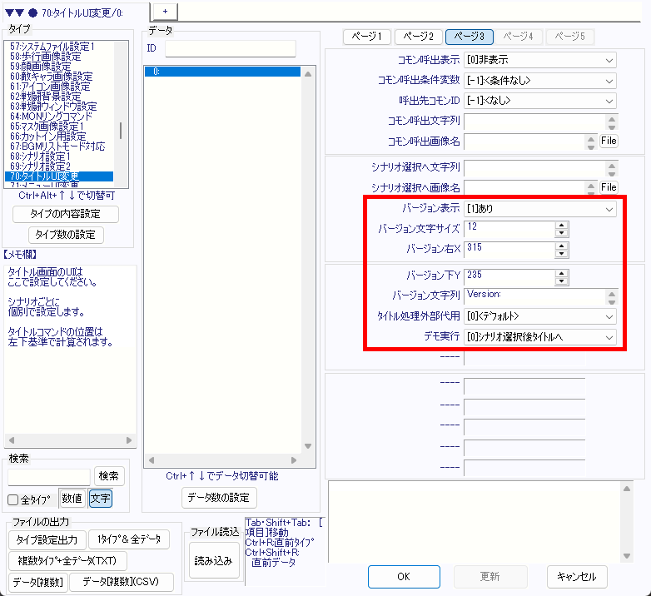Screen dimensions: 651x596
Task: Click the File button for シナリオ選択へ画像名
Action: [x=609, y=187]
